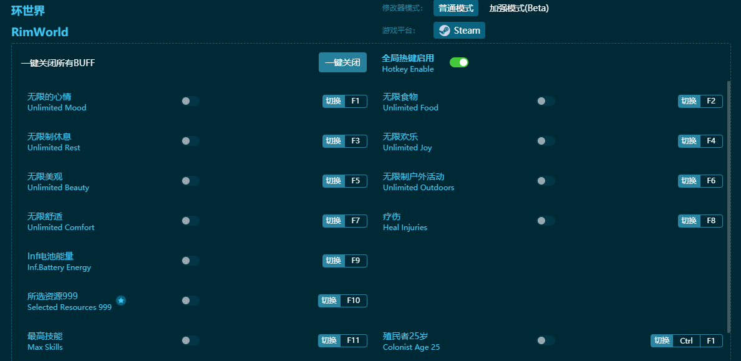Viewport: 741px width, 361px height.
Task: Click the F7 hotkey field for Unlimited Comfort
Action: point(356,221)
